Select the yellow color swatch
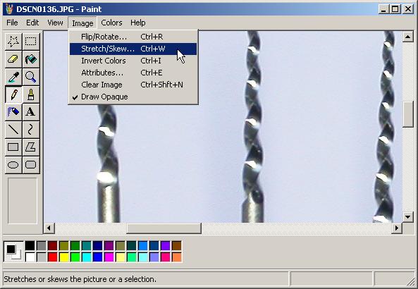Viewport: 418px width, 289px height. 64,257
